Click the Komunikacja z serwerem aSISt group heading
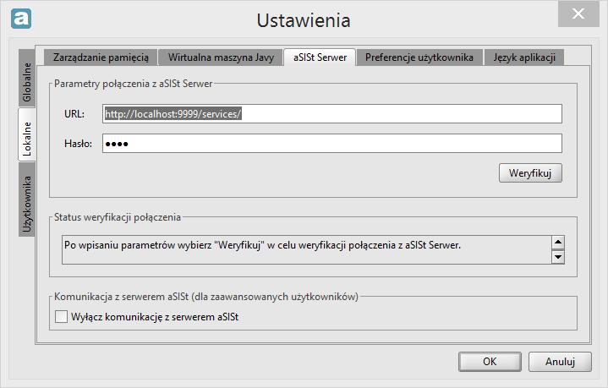The width and height of the screenshot is (608, 388). click(x=205, y=297)
